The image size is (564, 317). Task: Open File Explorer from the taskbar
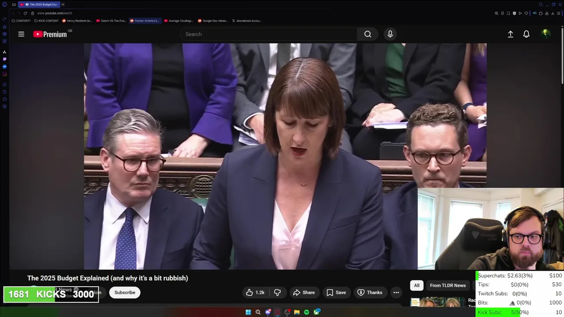pyautogui.click(x=297, y=312)
